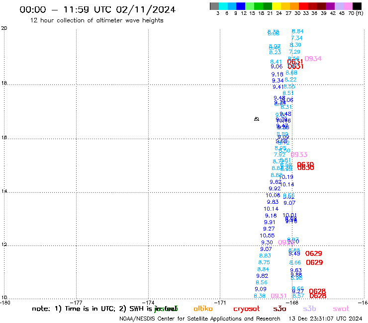368x323 pixels.
Task: Click the small island outline marker on the map
Action: point(257,119)
